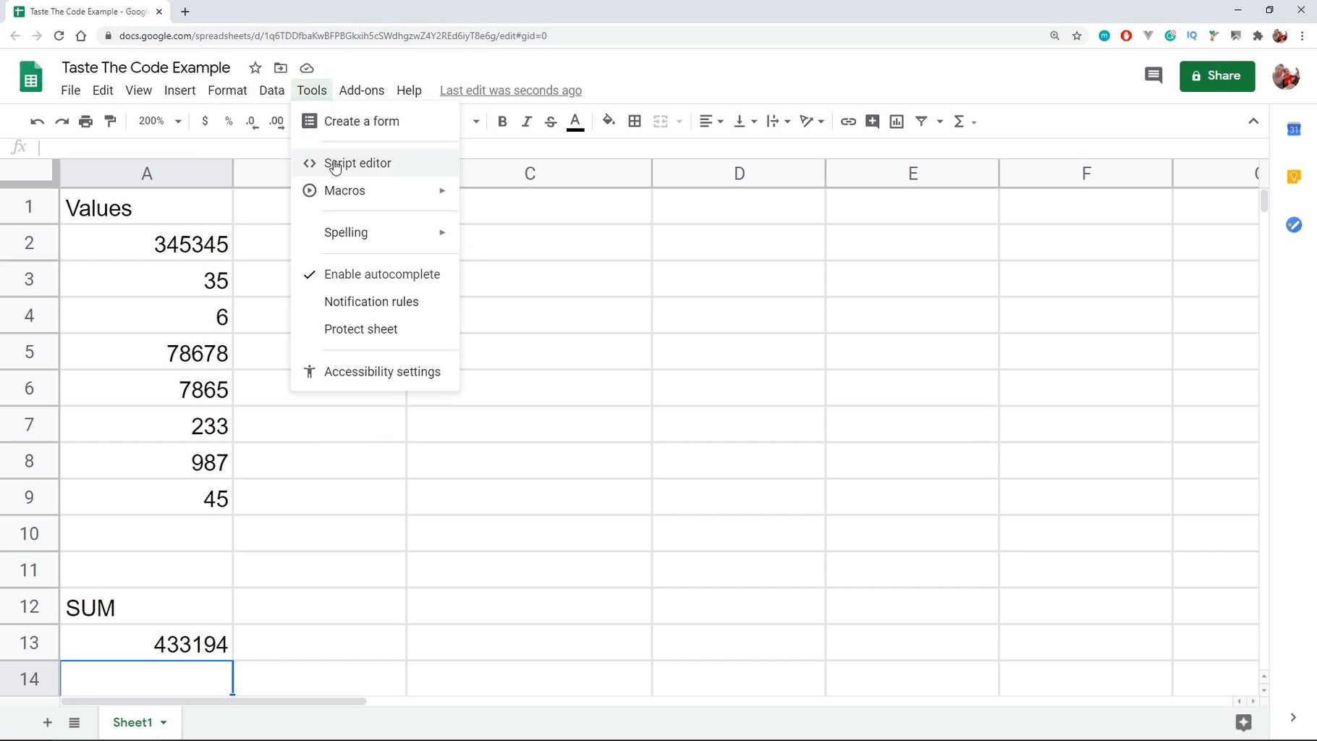
Task: Open Google Calendar in side panel
Action: click(1295, 129)
